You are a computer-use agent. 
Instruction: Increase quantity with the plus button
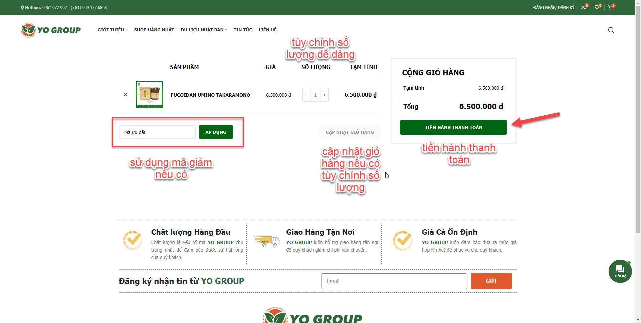pos(325,95)
